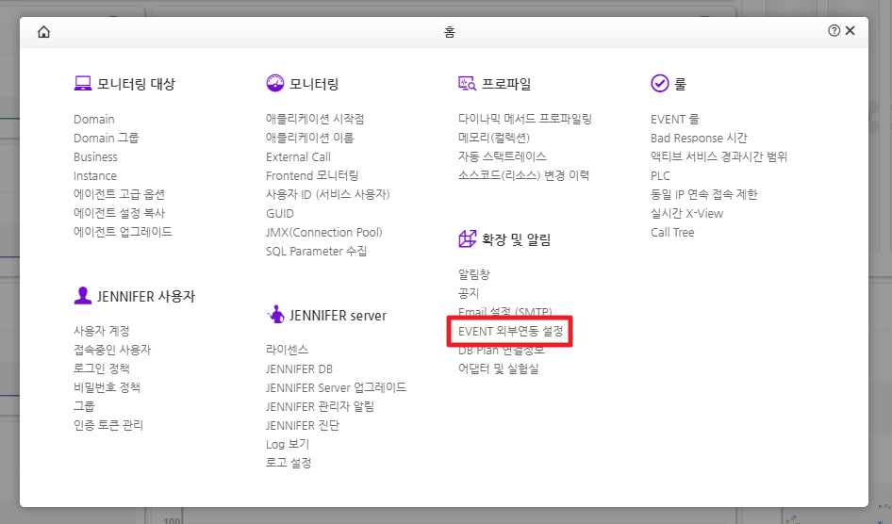Open Log 보기 under JENNIFER server

288,444
